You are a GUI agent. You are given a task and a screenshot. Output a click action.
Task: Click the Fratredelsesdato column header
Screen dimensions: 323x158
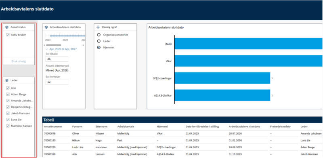point(280,126)
